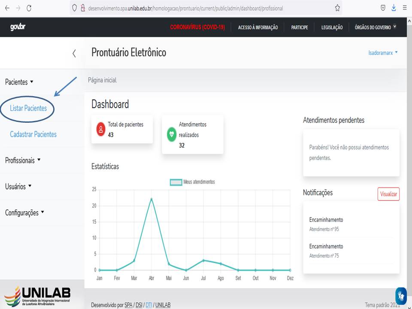
Task: Click the VLibras accessibility hands icon
Action: click(x=401, y=296)
